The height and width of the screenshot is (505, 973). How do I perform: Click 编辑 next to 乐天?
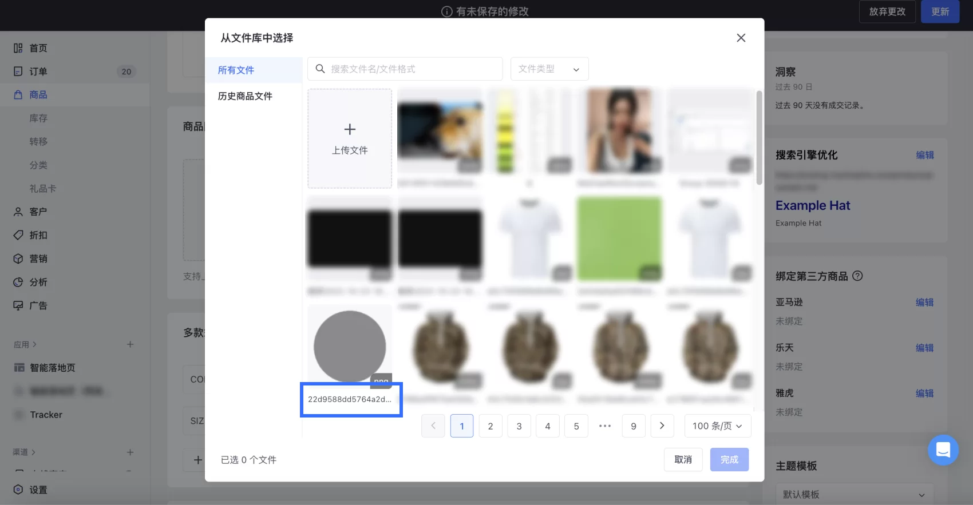pos(925,348)
